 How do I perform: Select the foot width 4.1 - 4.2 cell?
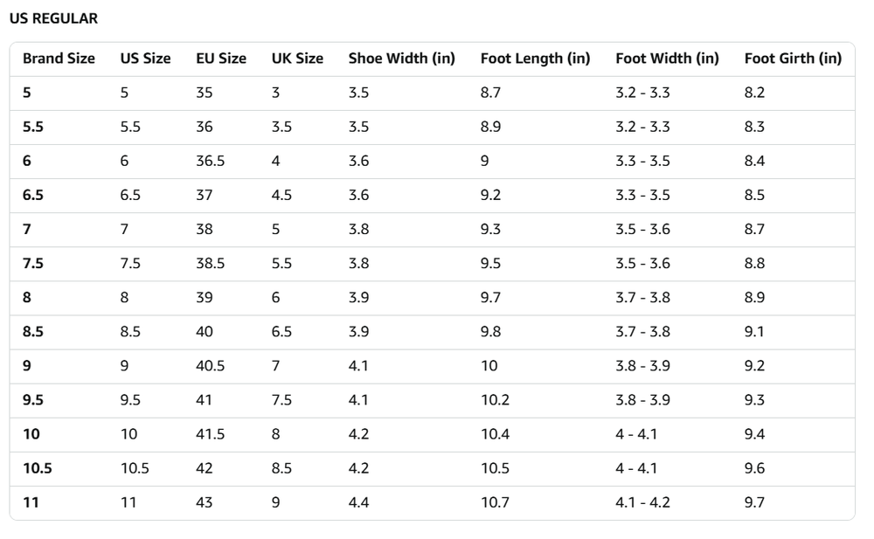[x=643, y=502]
